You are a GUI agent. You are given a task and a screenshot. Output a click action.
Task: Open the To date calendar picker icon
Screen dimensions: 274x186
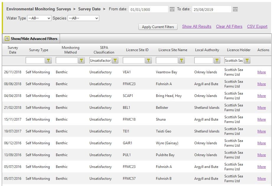(x=235, y=9)
